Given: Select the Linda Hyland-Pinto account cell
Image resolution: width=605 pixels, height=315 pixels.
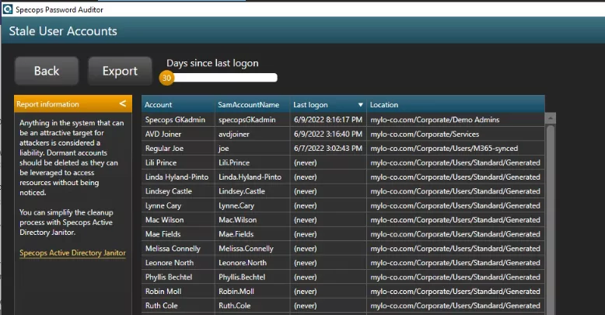Looking at the screenshot, I should pos(178,177).
